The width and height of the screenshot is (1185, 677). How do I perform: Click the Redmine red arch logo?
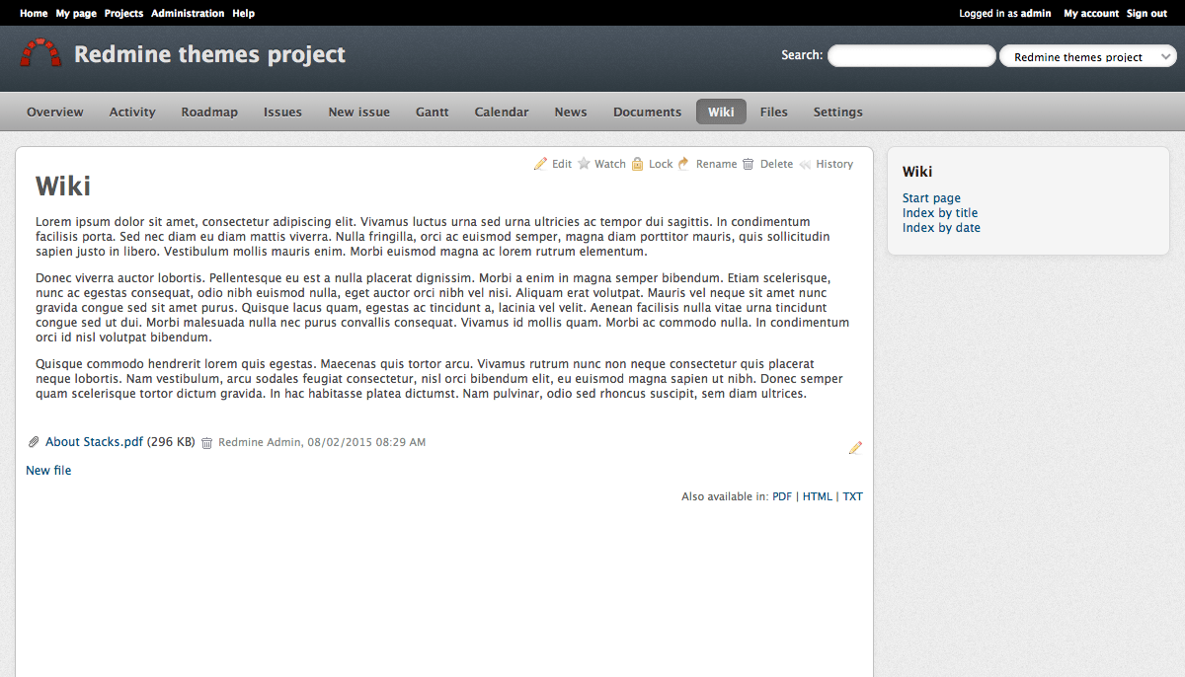tap(41, 53)
